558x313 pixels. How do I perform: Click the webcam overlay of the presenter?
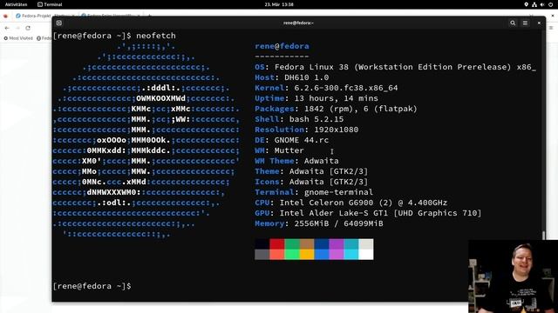514,276
